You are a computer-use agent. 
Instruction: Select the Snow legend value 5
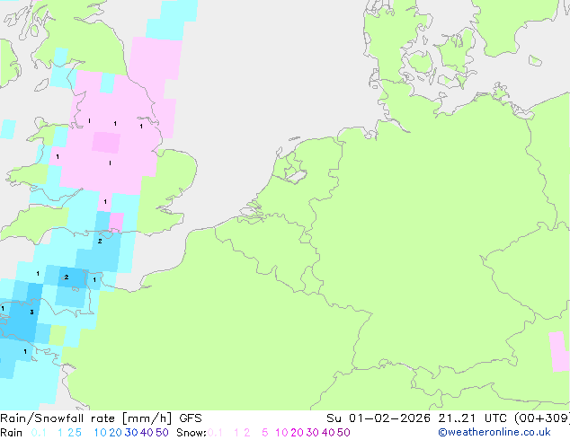tap(265, 433)
